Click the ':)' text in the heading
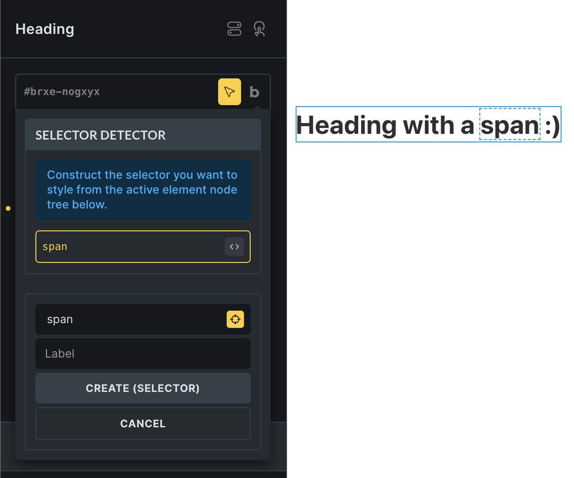Image resolution: width=574 pixels, height=478 pixels. pyautogui.click(x=552, y=125)
